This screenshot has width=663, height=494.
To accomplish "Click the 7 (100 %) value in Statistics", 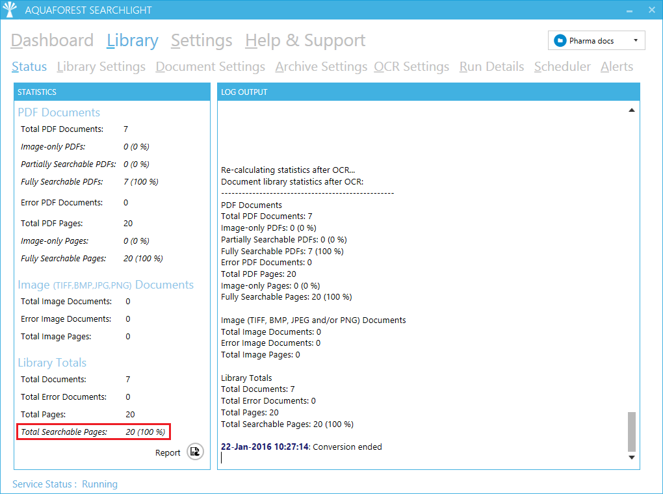I will click(x=141, y=182).
